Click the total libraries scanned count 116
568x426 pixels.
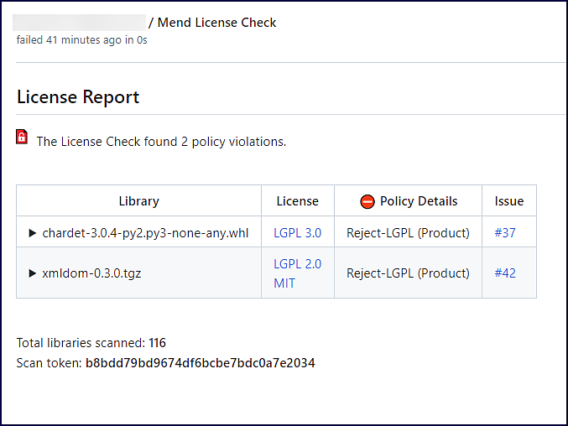157,343
